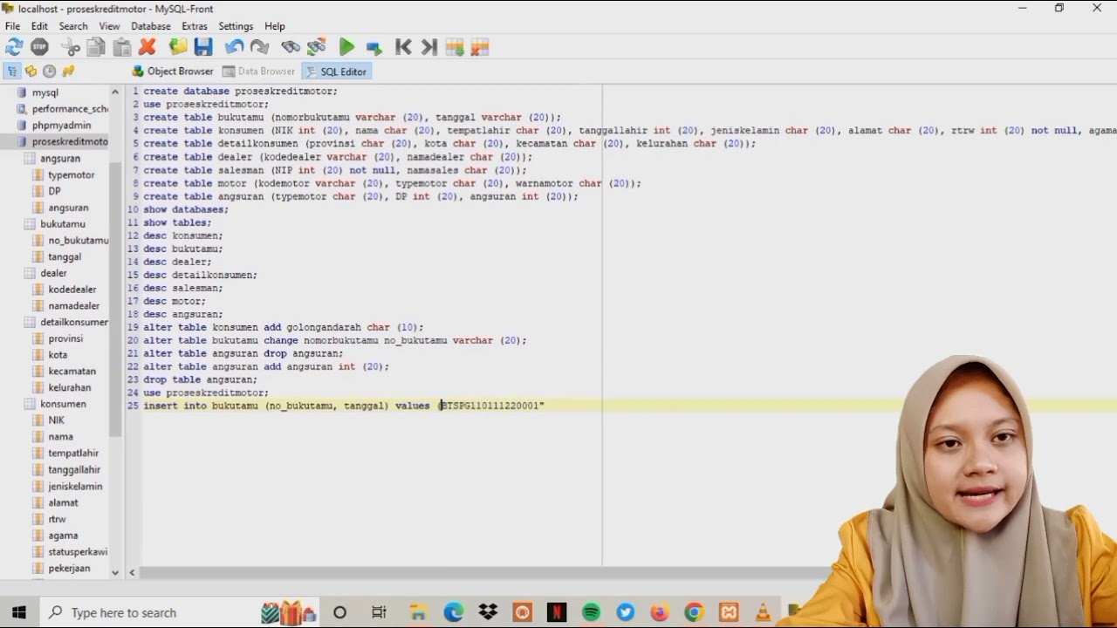Open the Database menu
The width and height of the screenshot is (1117, 628).
151,26
